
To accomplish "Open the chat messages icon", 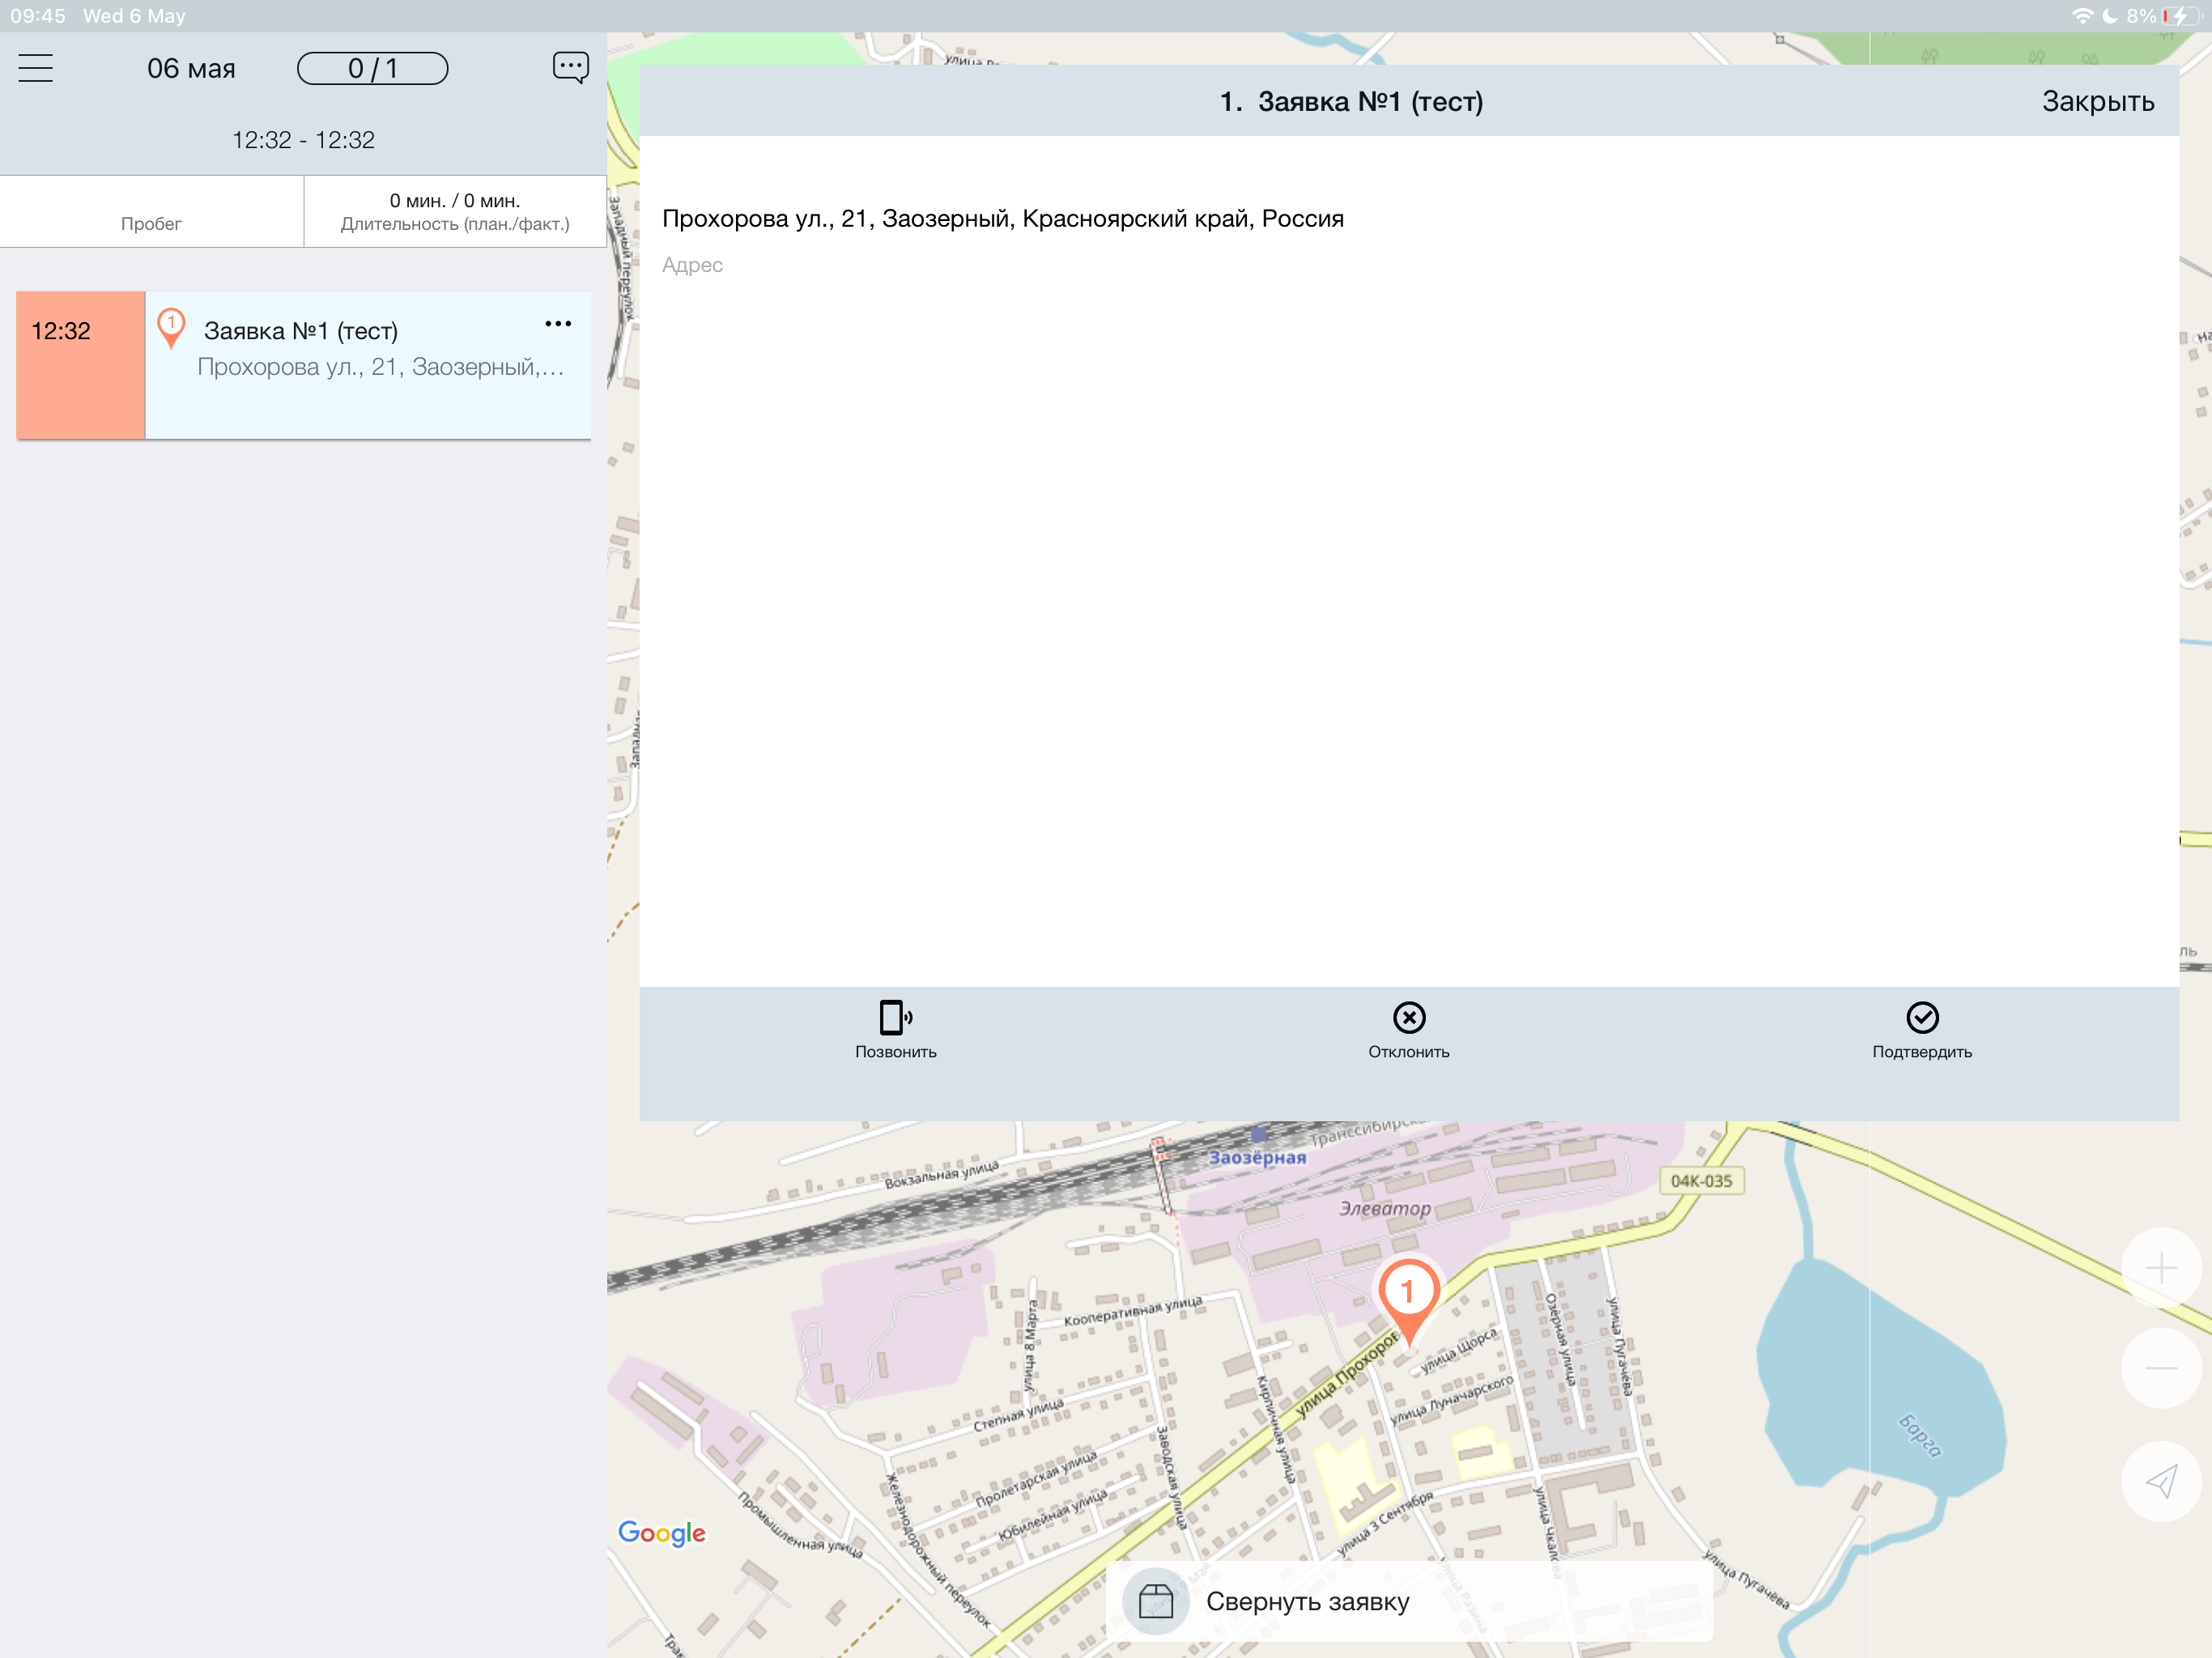I will [x=570, y=68].
